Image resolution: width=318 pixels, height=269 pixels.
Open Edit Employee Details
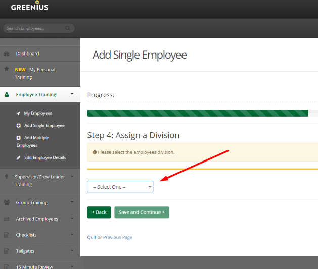[45, 157]
